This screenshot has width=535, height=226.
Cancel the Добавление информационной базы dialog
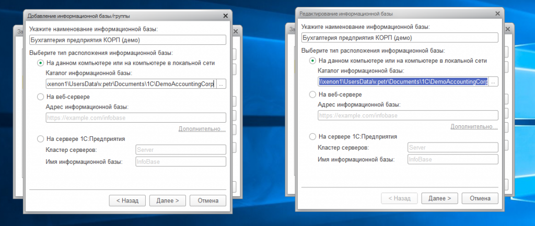click(208, 201)
